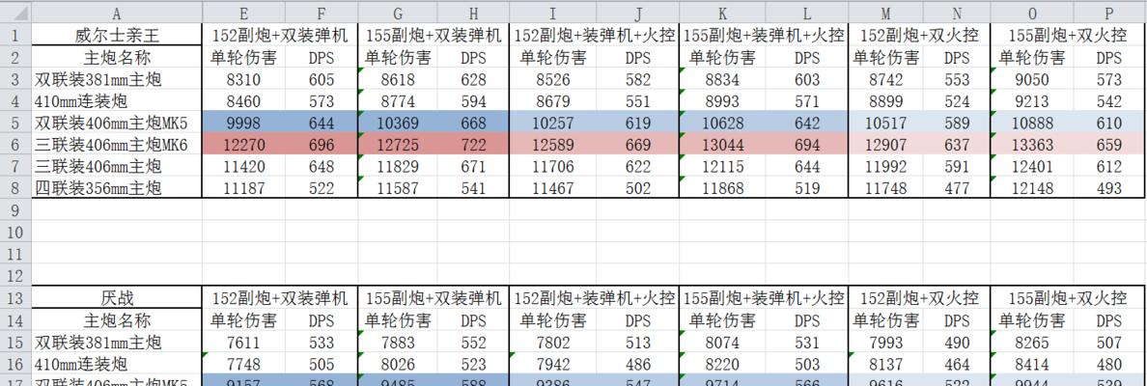The height and width of the screenshot is (386, 1147).
Task: Select the row 13 header
Action: pyautogui.click(x=14, y=298)
